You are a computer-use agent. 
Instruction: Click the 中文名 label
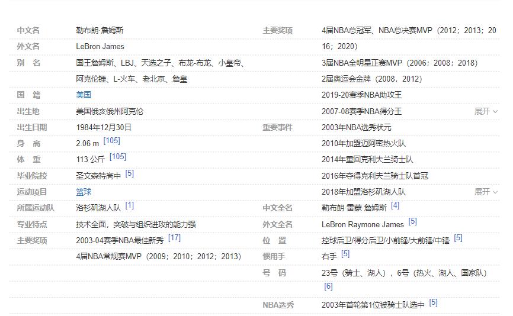(x=28, y=30)
